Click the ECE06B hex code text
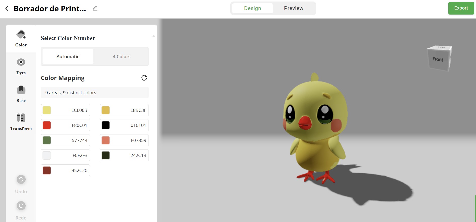This screenshot has width=476, height=222. (x=79, y=110)
